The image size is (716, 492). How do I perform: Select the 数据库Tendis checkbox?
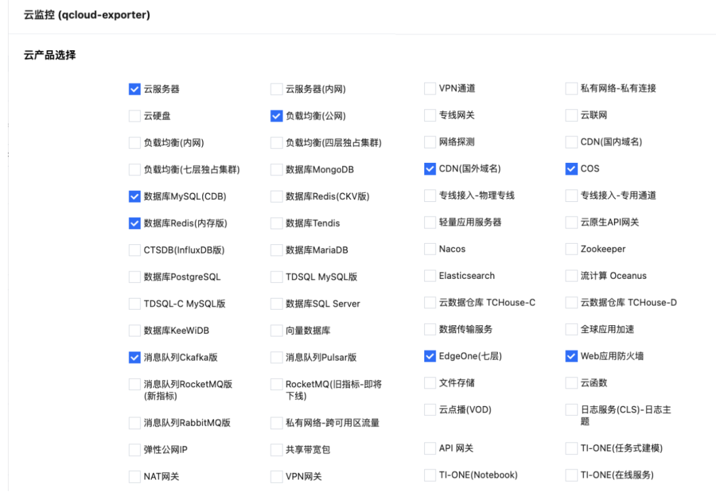pyautogui.click(x=276, y=223)
